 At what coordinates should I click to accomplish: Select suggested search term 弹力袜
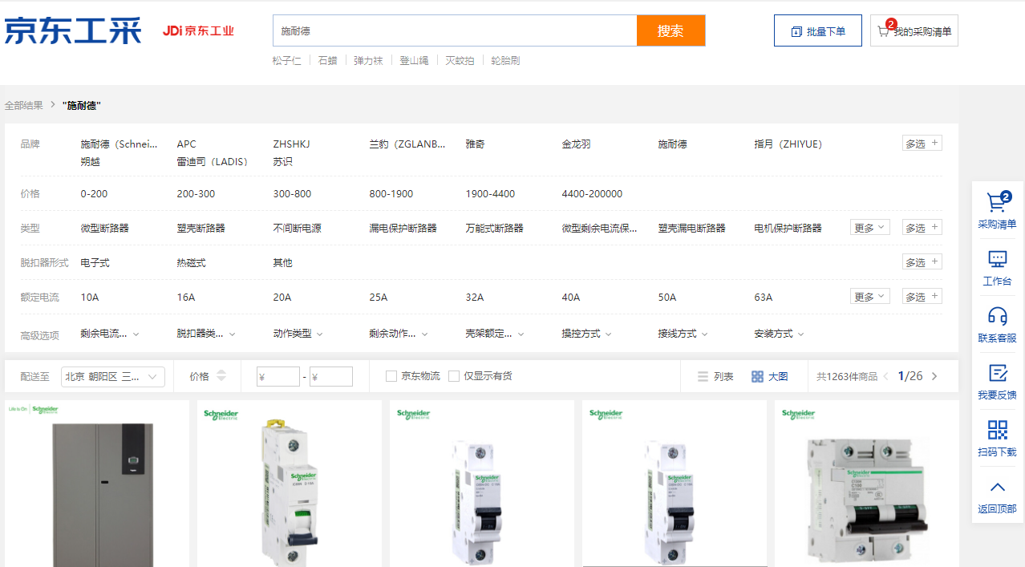click(x=368, y=60)
